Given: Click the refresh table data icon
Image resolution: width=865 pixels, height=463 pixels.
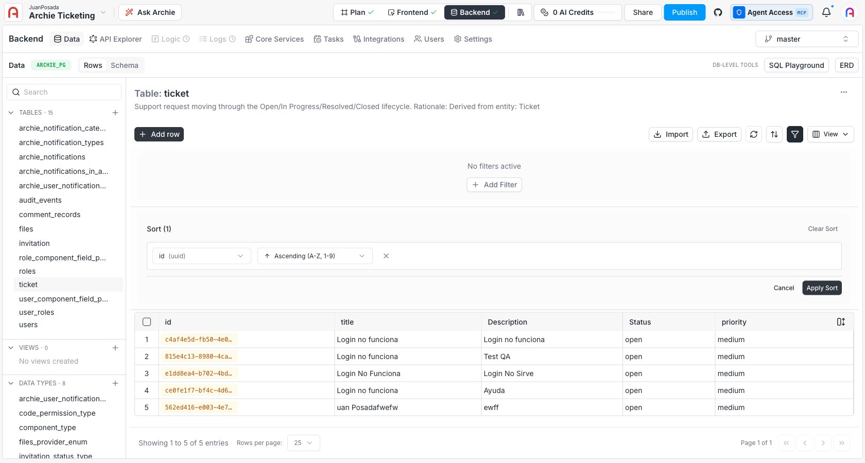Looking at the screenshot, I should [754, 134].
